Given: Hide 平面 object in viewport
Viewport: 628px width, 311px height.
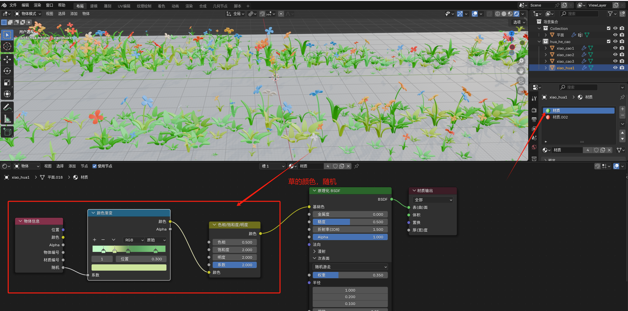Looking at the screenshot, I should pyautogui.click(x=616, y=35).
